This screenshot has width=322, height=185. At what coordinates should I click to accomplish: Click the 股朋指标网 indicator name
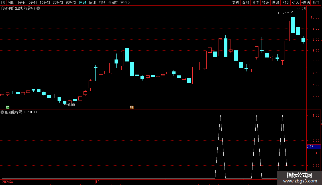(14, 112)
